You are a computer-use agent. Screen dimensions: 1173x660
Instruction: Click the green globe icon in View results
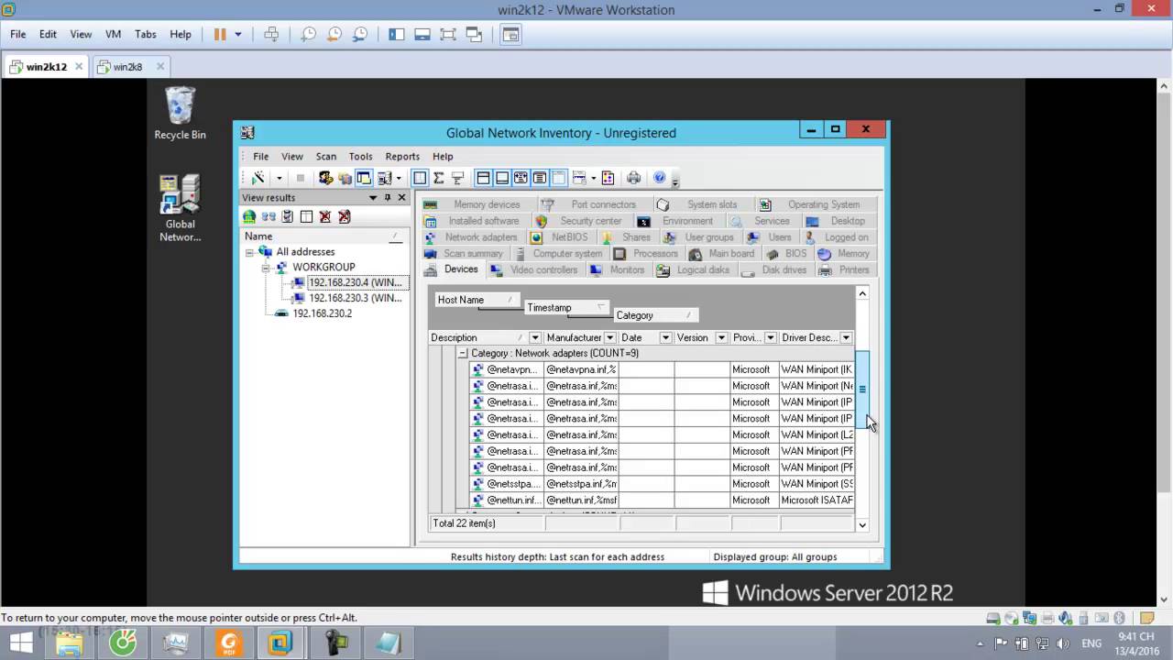pyautogui.click(x=249, y=216)
